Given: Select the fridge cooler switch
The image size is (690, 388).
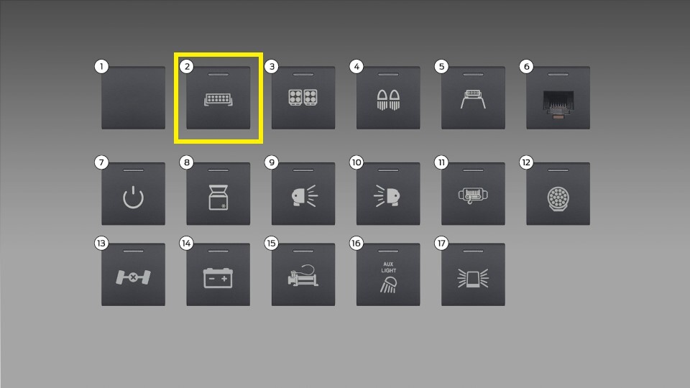Looking at the screenshot, I should pos(218,193).
